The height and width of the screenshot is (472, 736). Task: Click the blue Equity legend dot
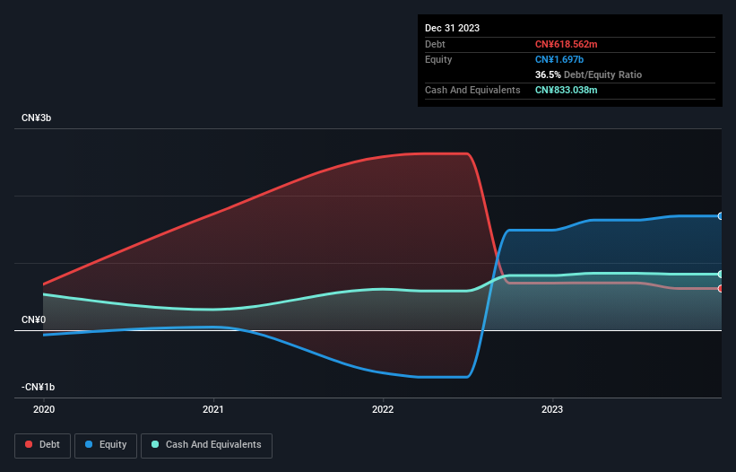click(88, 444)
